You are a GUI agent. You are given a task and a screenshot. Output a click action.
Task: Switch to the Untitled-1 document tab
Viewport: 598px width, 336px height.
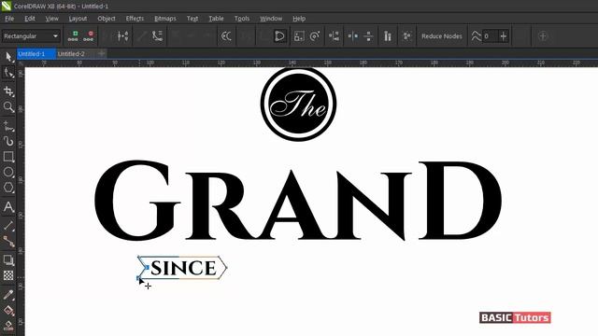click(36, 54)
